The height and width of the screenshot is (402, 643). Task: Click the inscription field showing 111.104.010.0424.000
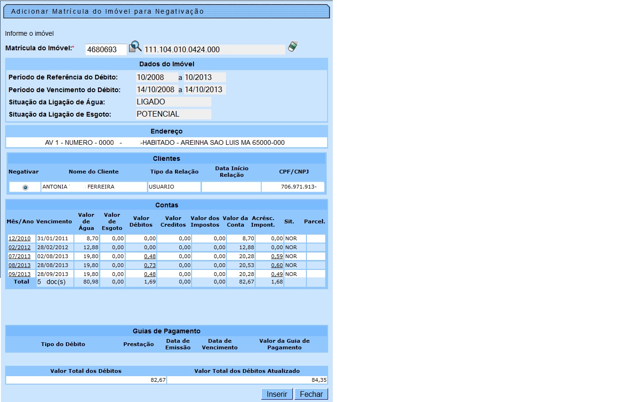(214, 49)
